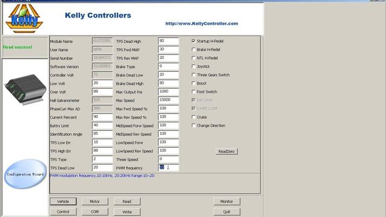
Task: Click the Max Speed input field
Action: (x=168, y=100)
